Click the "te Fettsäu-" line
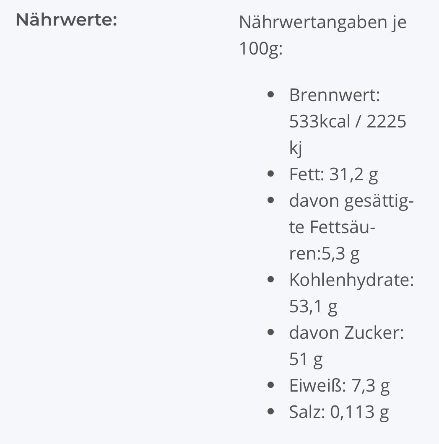 (x=332, y=227)
